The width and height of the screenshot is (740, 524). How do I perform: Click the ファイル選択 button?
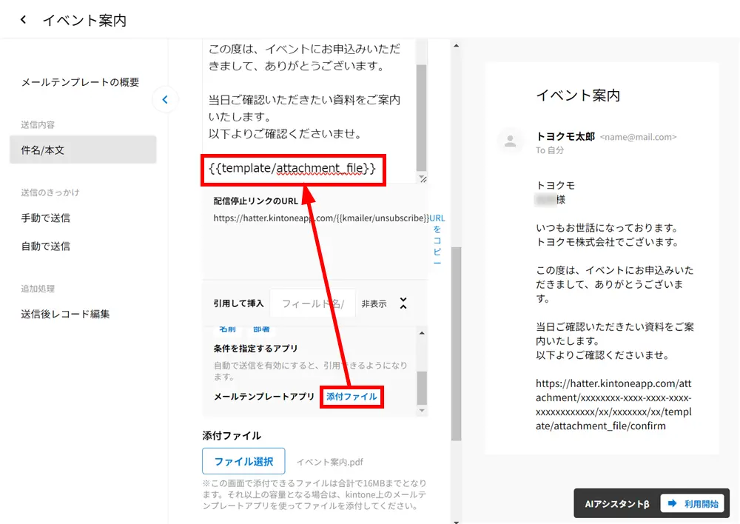(x=243, y=461)
